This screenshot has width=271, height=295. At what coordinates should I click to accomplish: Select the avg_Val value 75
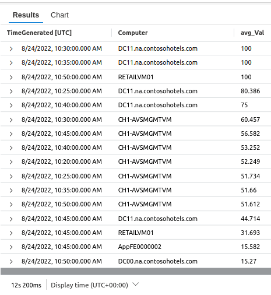pyautogui.click(x=244, y=105)
